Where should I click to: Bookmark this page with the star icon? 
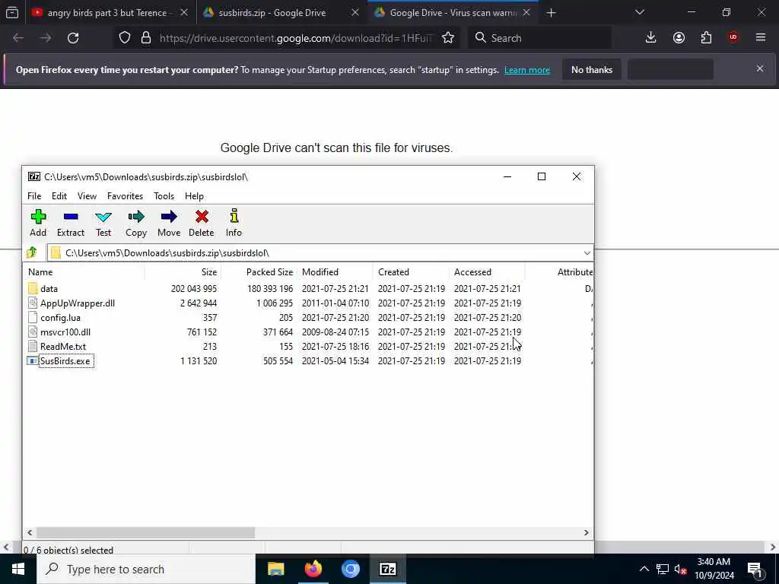pyautogui.click(x=447, y=38)
